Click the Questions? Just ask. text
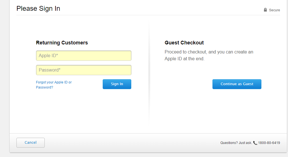288x157 pixels. 236,143
